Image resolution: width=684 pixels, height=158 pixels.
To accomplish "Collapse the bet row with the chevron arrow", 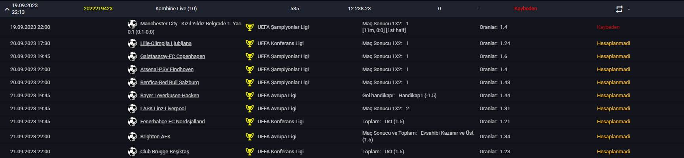I will tap(7, 9).
